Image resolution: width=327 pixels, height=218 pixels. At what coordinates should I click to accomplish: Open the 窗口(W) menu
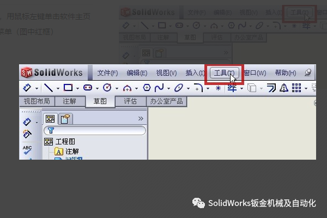point(255,73)
